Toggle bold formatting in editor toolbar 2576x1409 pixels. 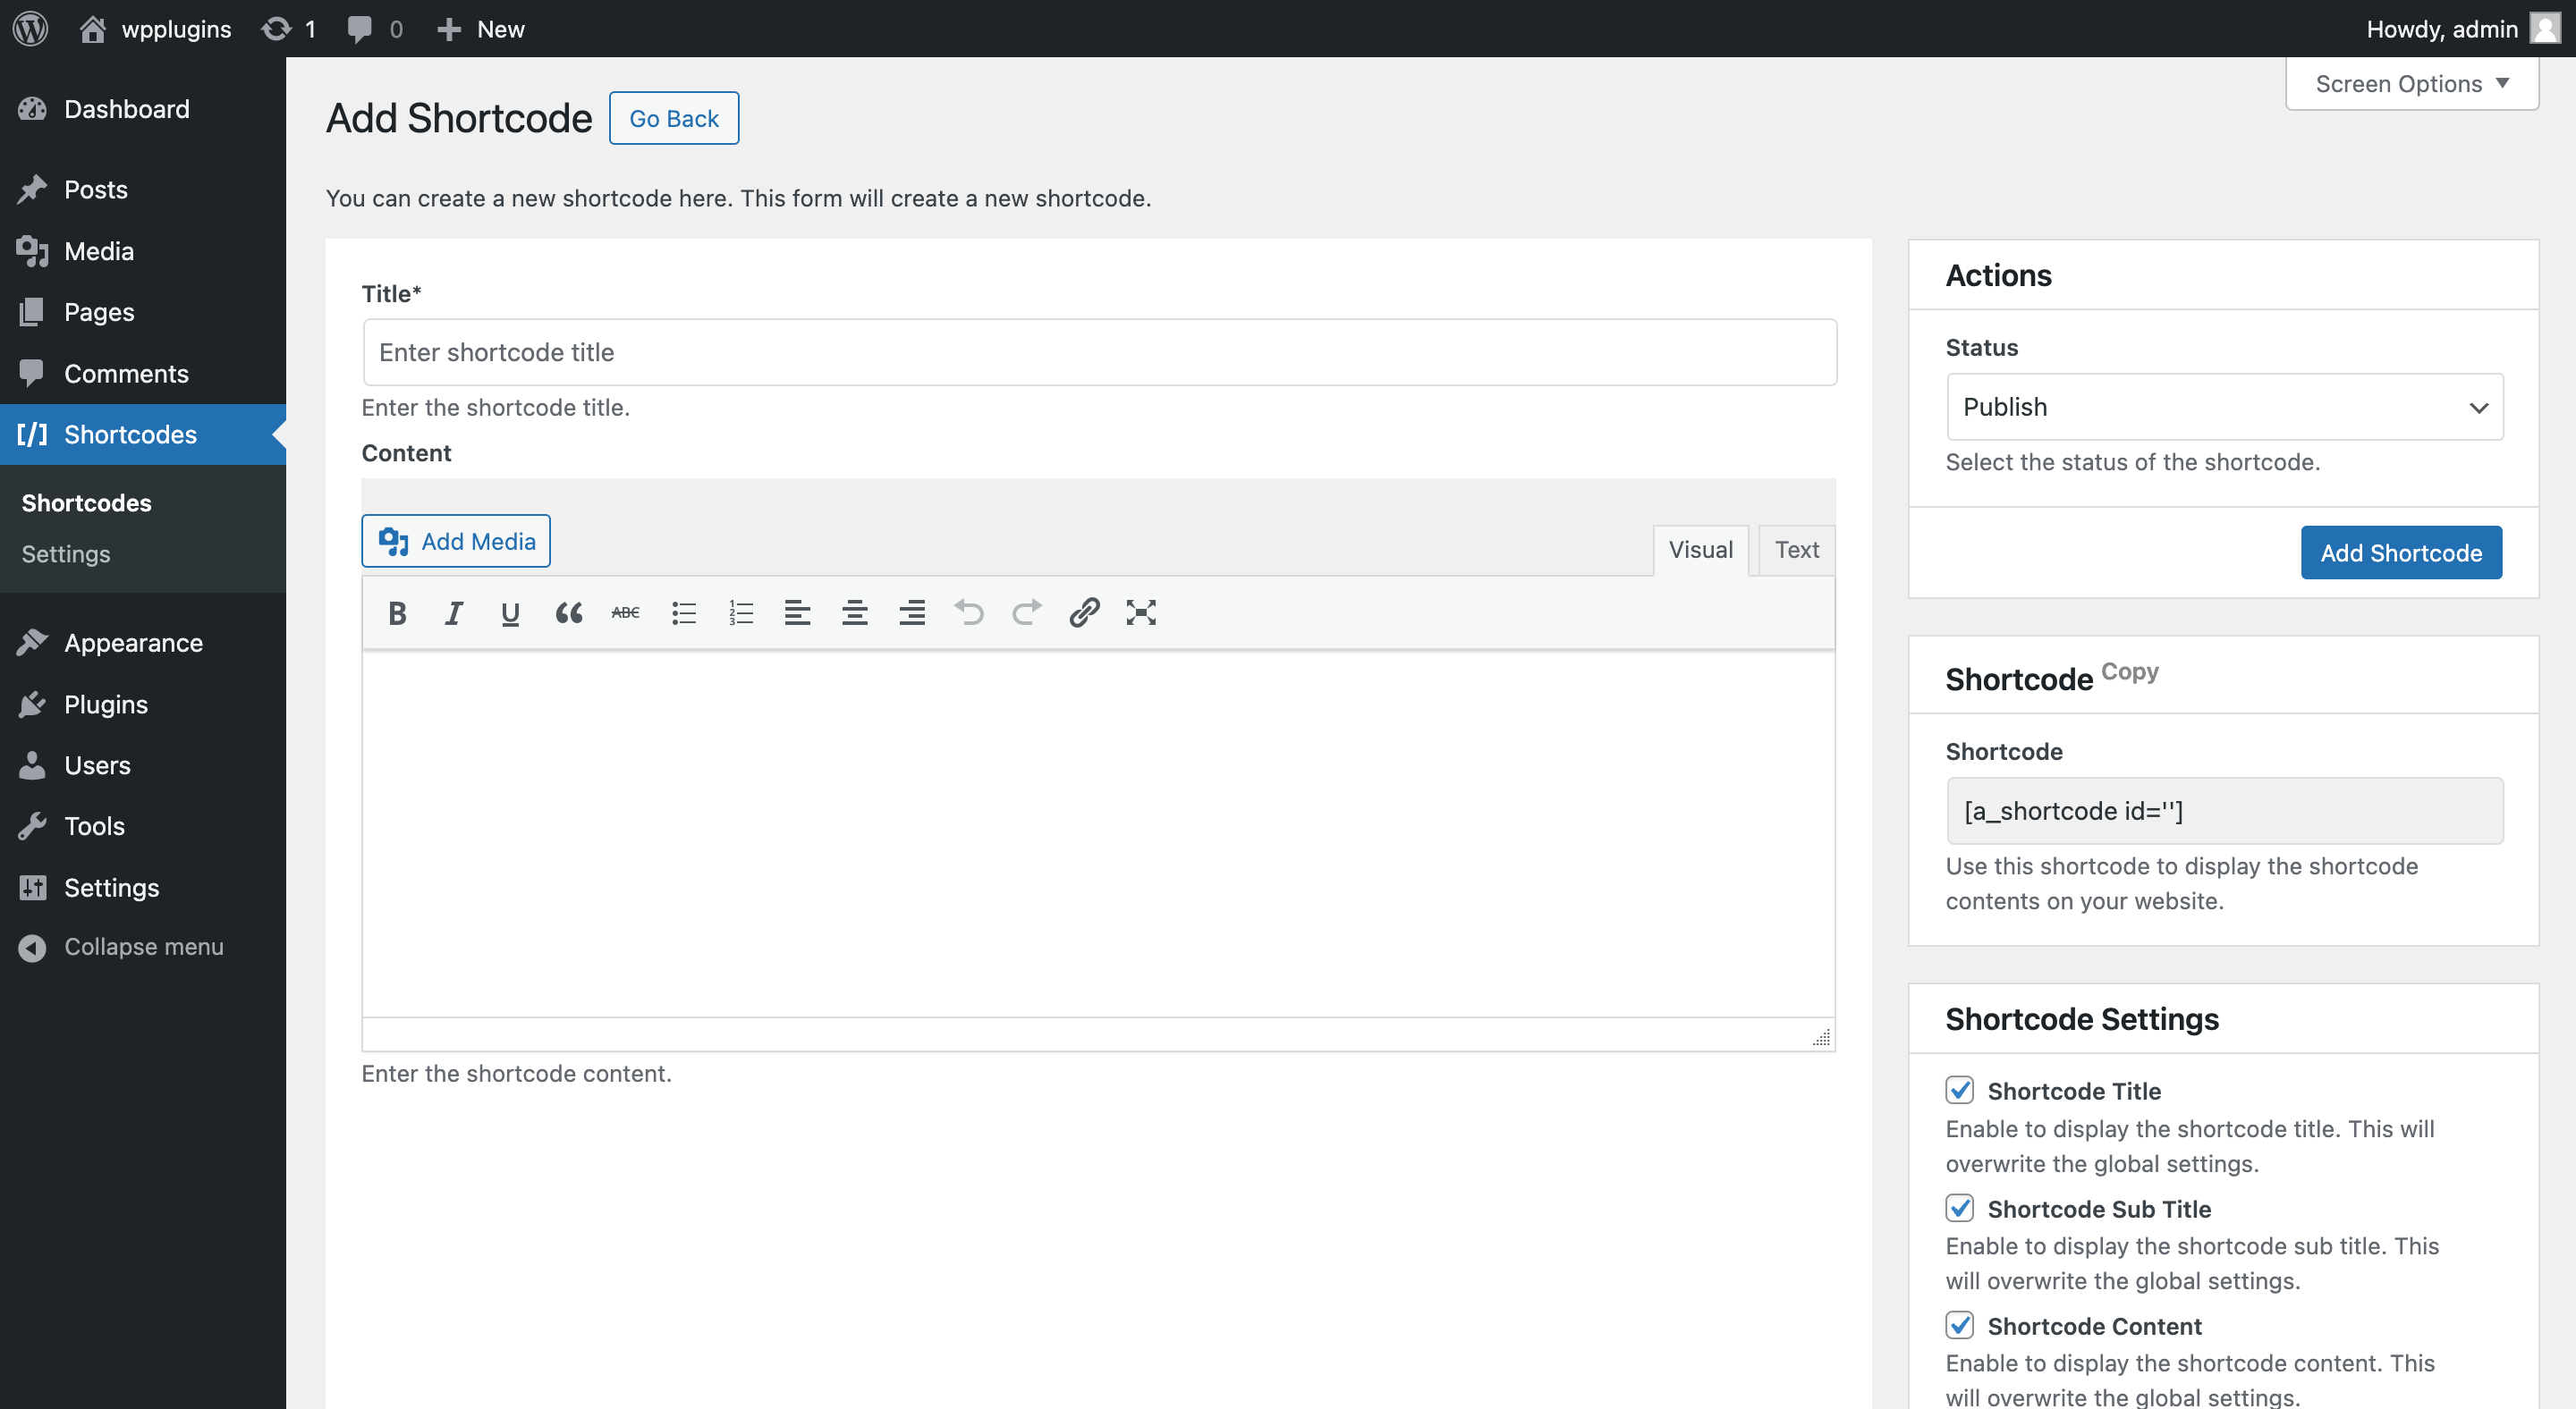point(397,612)
